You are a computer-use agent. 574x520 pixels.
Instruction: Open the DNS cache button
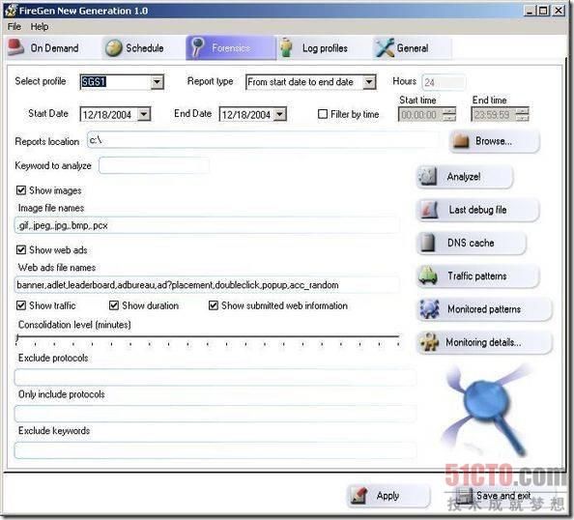click(x=472, y=243)
